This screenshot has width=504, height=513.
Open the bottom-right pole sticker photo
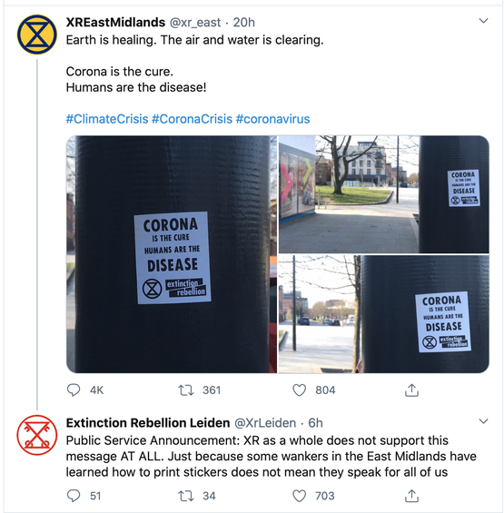384,314
